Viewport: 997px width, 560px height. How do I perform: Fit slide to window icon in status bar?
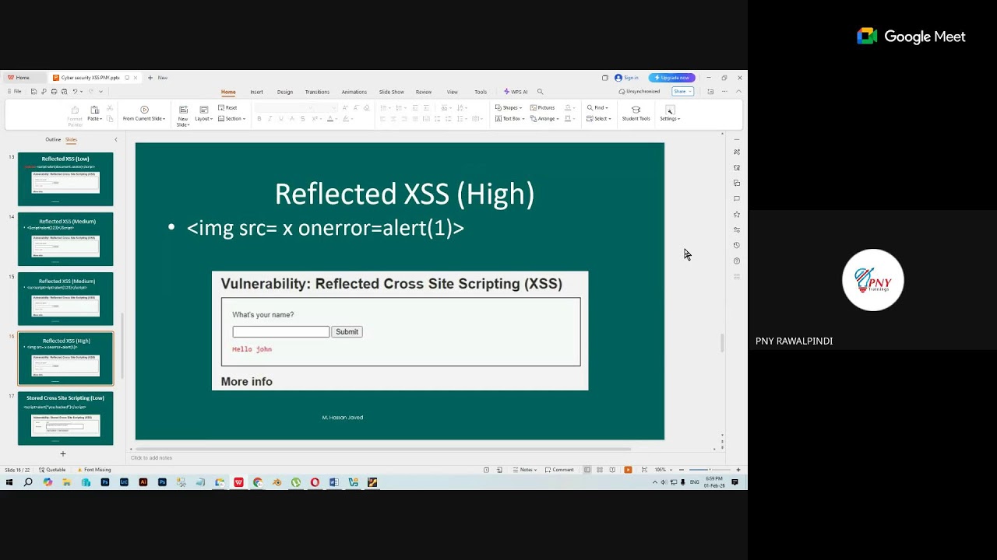[644, 470]
